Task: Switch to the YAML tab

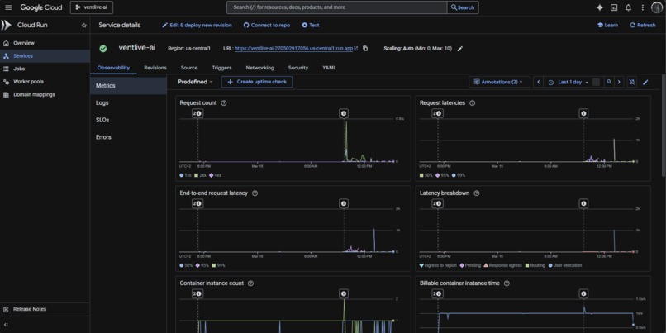Action: [329, 68]
